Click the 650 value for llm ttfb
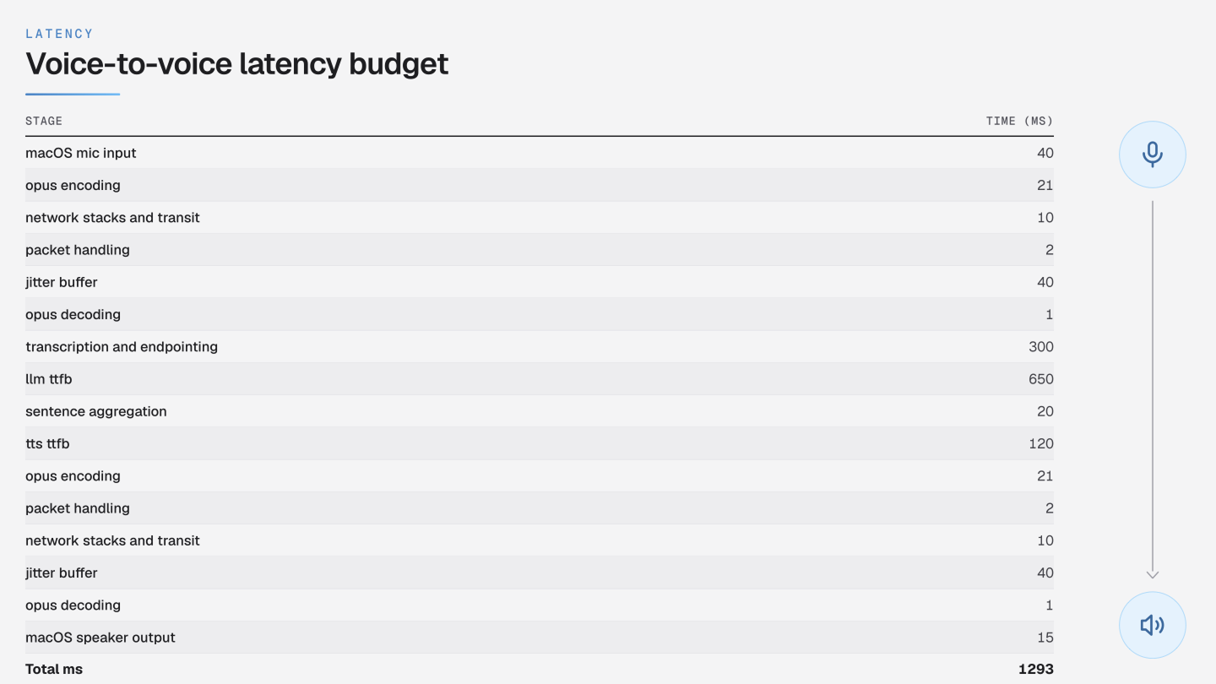Image resolution: width=1216 pixels, height=684 pixels. [x=1040, y=379]
